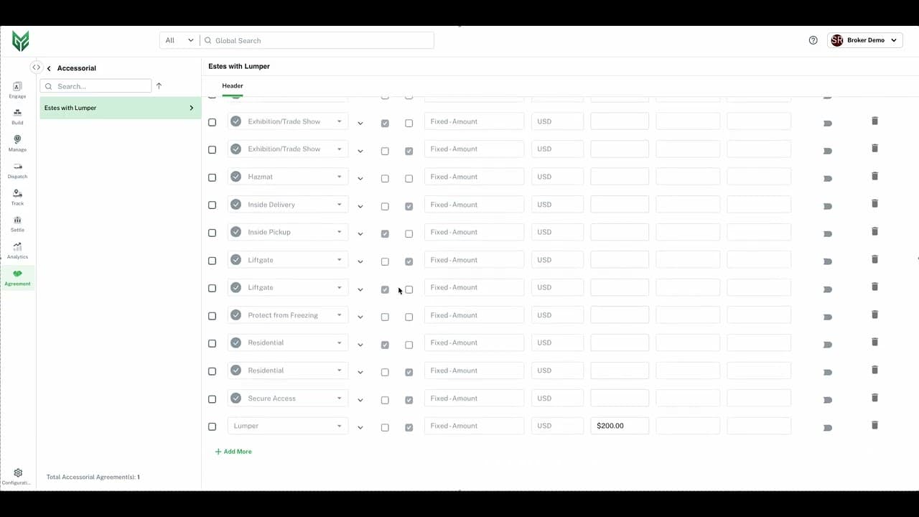Screen dimensions: 919x517
Task: Click the Global Search field
Action: pos(317,40)
